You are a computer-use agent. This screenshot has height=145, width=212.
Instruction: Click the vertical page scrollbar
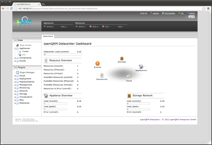[210, 76]
